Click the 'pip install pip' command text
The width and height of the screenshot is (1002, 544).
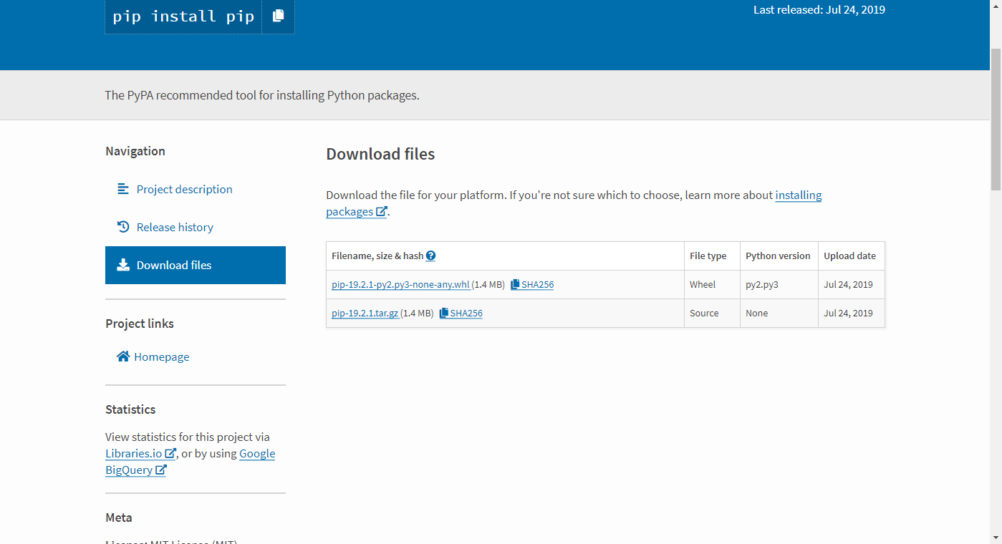point(183,16)
